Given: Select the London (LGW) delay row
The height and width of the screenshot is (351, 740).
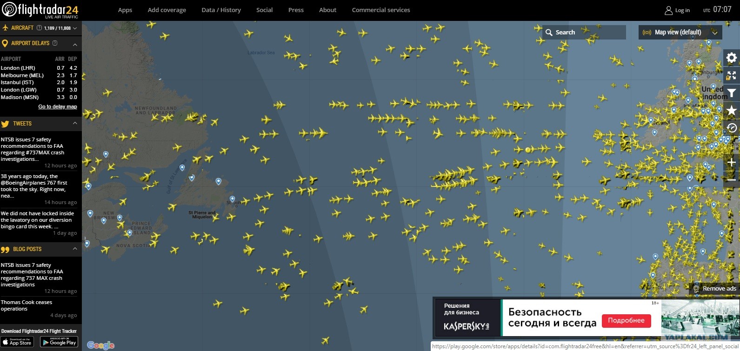Looking at the screenshot, I should 39,90.
